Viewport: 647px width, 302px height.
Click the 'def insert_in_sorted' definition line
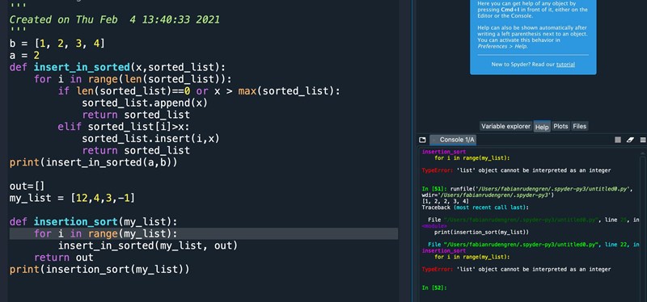click(117, 67)
